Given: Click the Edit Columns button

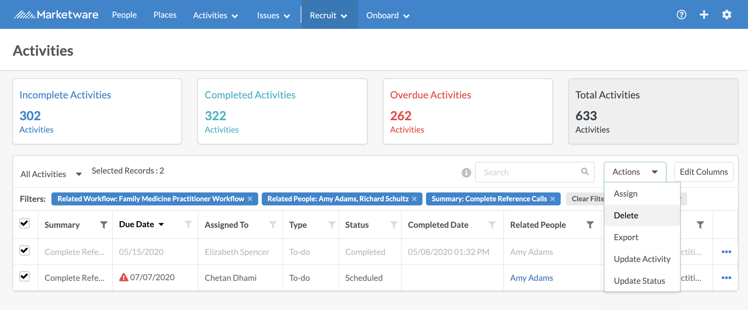Looking at the screenshot, I should [704, 172].
